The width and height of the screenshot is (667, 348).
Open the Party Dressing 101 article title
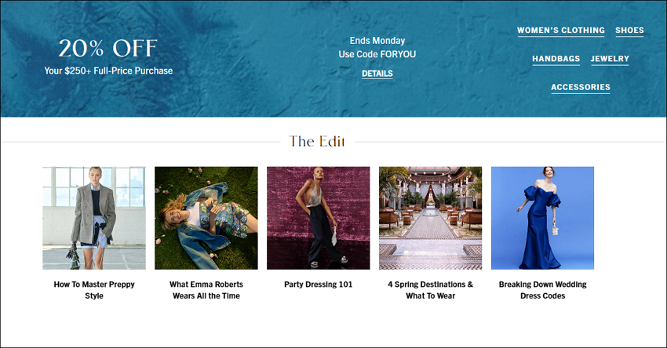318,285
